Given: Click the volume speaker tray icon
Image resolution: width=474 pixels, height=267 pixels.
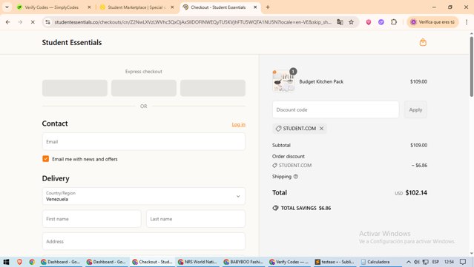Looking at the screenshot, I should click(417, 262).
